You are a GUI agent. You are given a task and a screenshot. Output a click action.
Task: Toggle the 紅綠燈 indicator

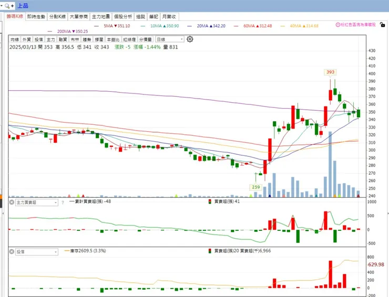point(129,39)
